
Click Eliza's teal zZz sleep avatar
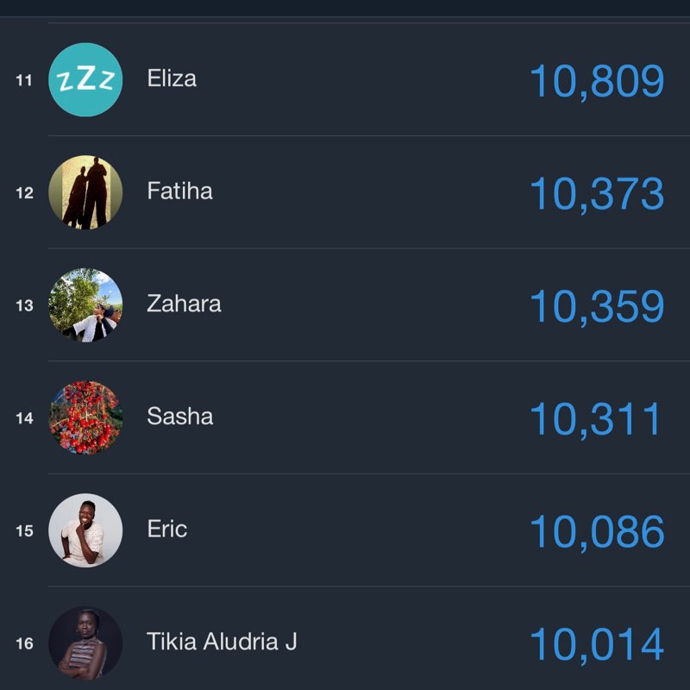[x=85, y=80]
